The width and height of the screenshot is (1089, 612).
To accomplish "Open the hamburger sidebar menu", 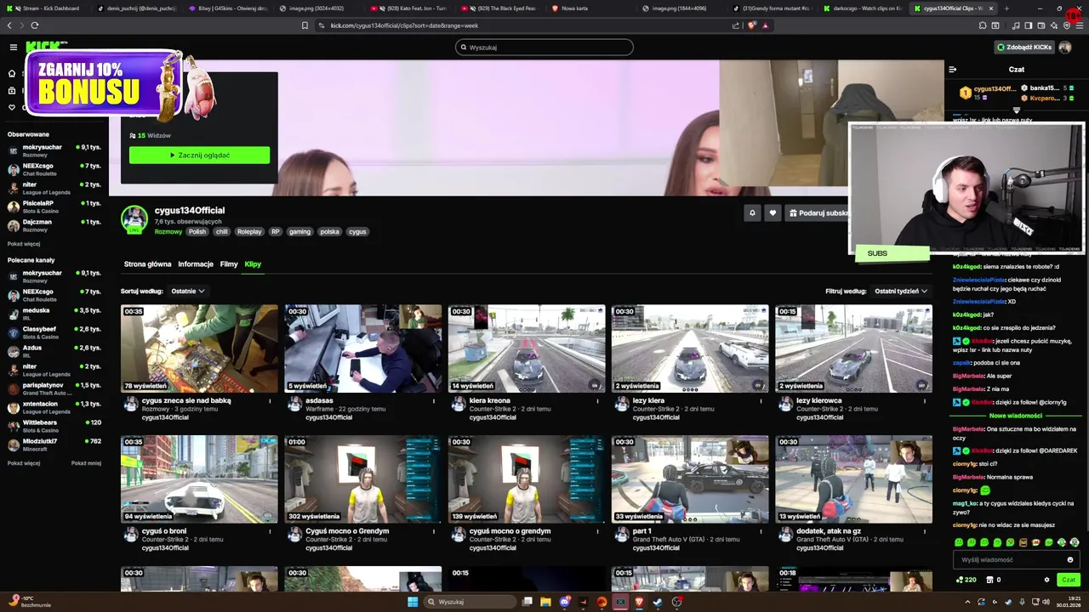I will pos(13,47).
